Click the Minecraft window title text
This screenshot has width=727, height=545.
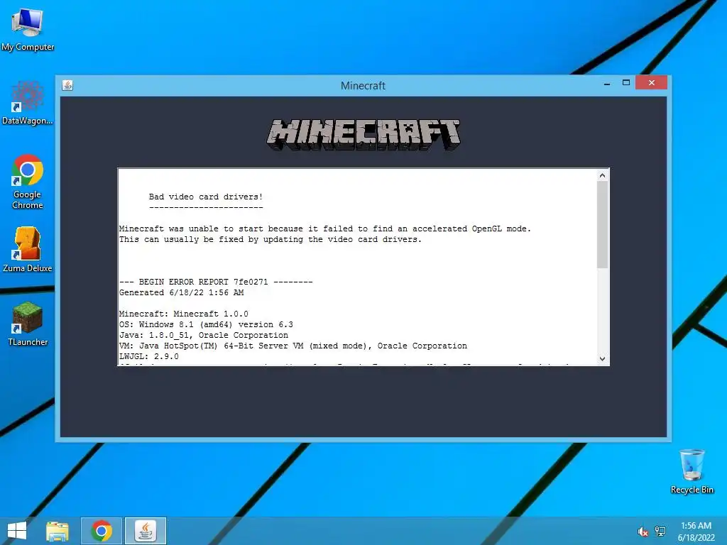(363, 86)
